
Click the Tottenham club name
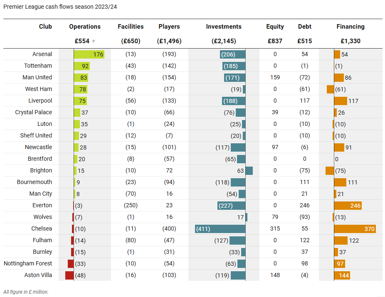pyautogui.click(x=38, y=66)
